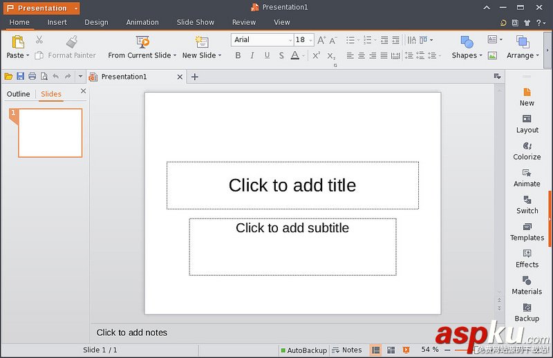Align text right
Screen dimensions: 553x358
pyautogui.click(x=373, y=55)
